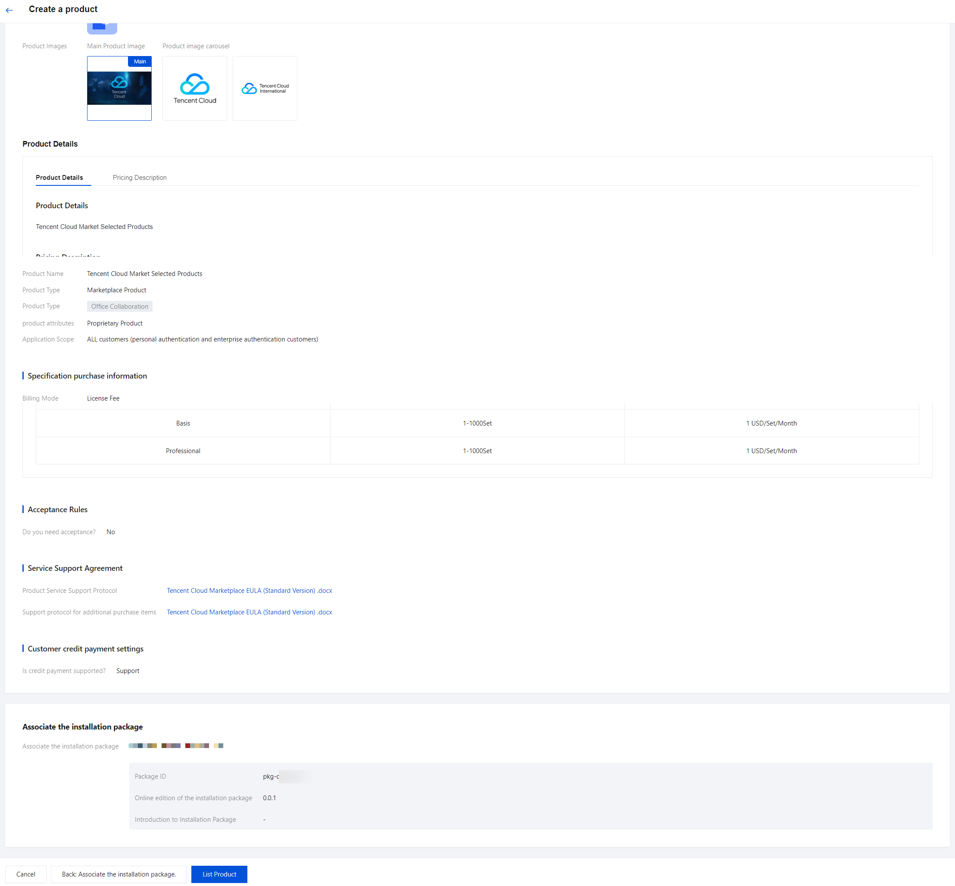Click the Office Collaboration tag

click(x=119, y=307)
